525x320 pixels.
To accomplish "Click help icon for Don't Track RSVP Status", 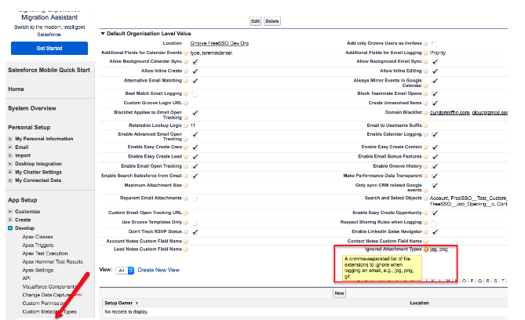I will (x=185, y=231).
